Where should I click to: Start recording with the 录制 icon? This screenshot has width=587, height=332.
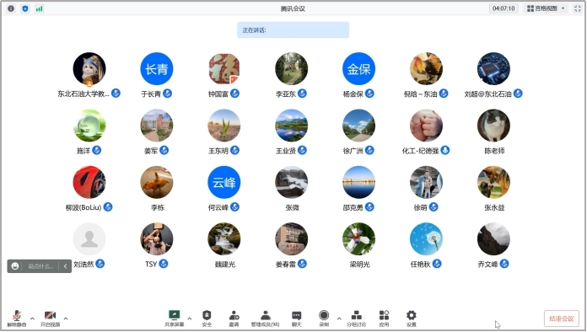click(x=324, y=319)
